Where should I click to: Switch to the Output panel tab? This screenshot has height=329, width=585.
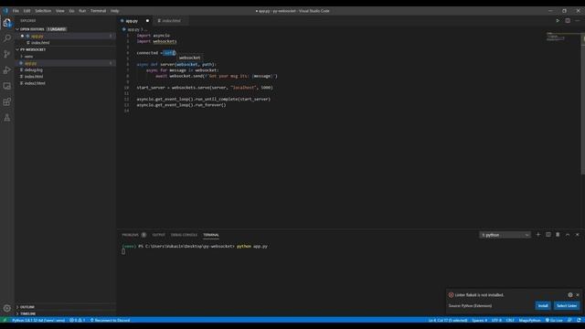coord(158,235)
